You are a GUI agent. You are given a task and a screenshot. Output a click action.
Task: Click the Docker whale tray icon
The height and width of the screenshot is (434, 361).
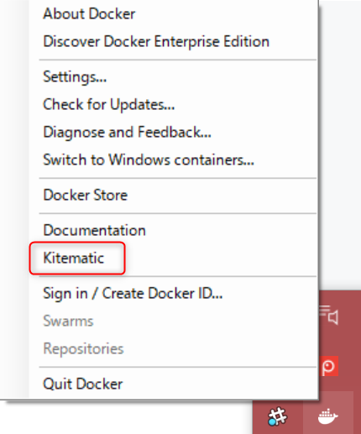click(x=327, y=416)
